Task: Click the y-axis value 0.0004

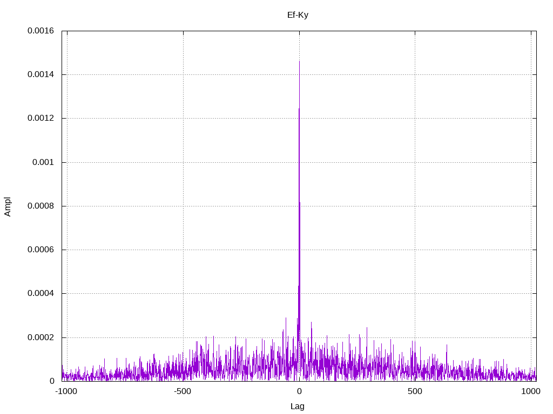Action: click(x=41, y=293)
